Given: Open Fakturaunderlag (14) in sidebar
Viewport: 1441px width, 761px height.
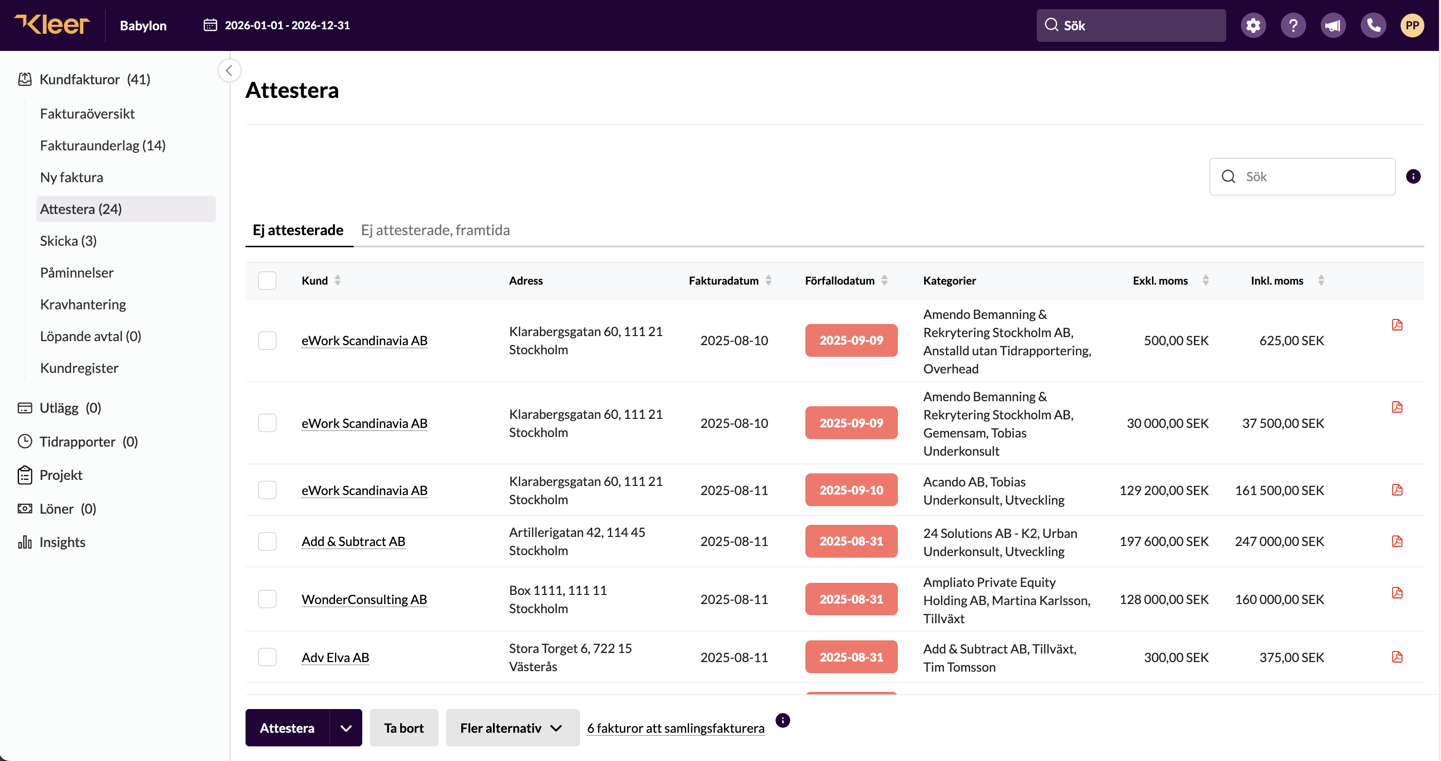Looking at the screenshot, I should click(103, 146).
